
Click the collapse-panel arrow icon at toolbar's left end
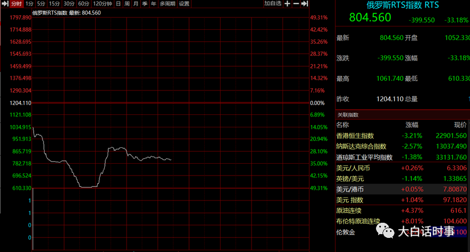5,4
